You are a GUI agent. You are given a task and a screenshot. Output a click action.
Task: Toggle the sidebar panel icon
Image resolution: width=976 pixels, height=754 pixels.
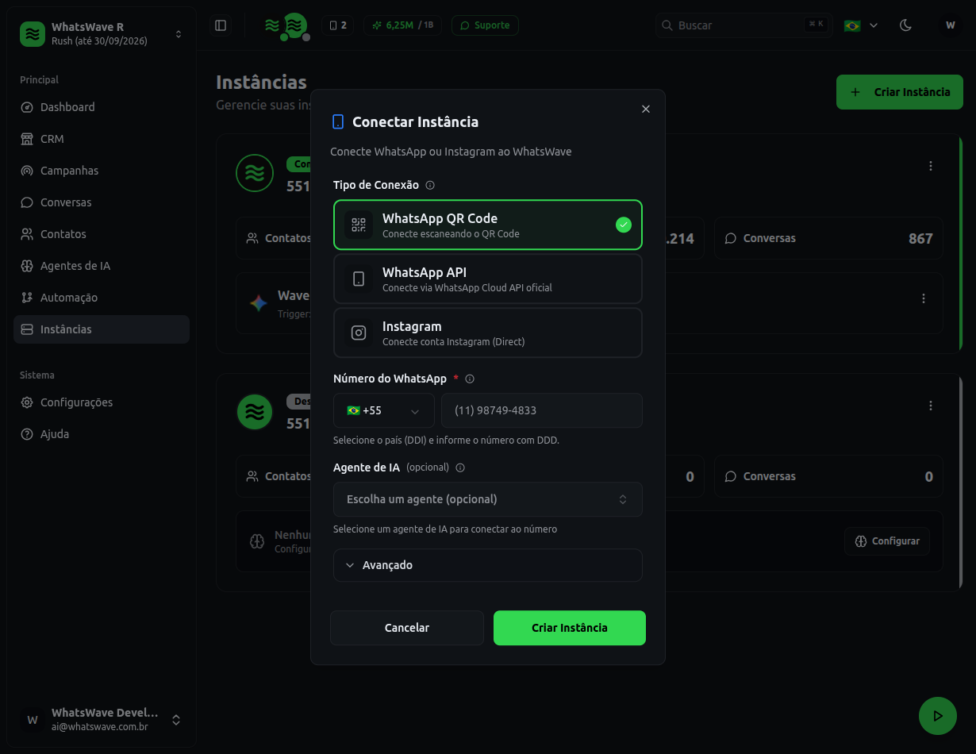pyautogui.click(x=221, y=25)
